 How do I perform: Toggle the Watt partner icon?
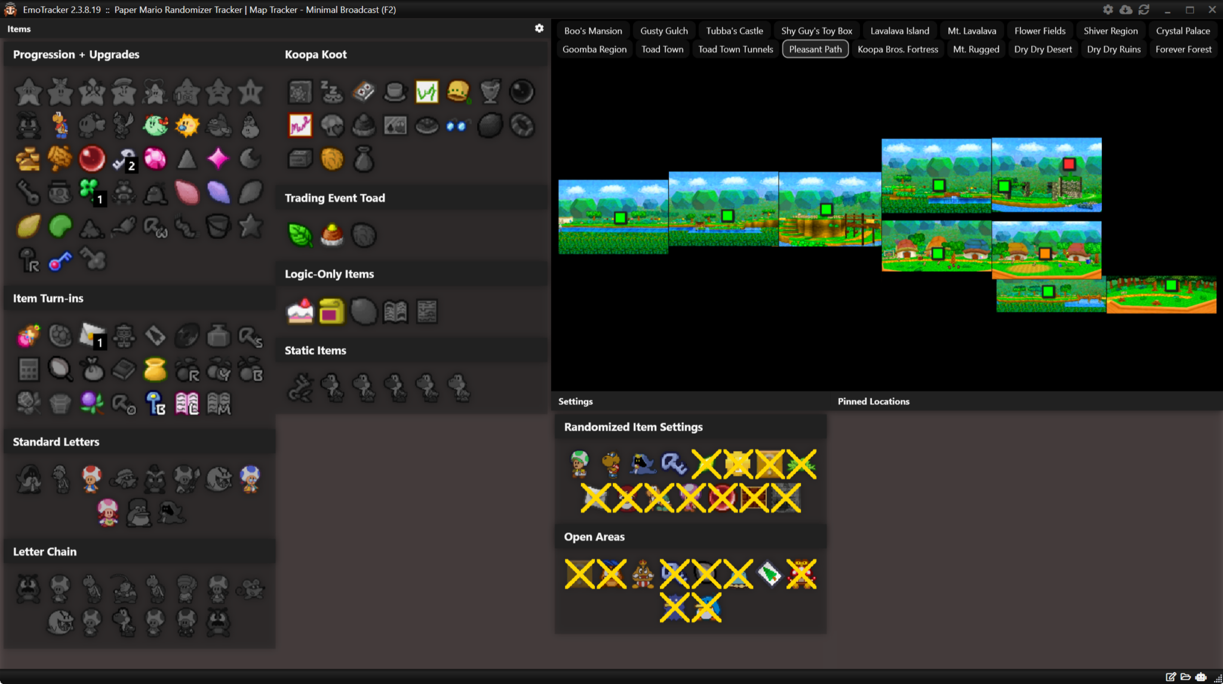click(x=187, y=125)
